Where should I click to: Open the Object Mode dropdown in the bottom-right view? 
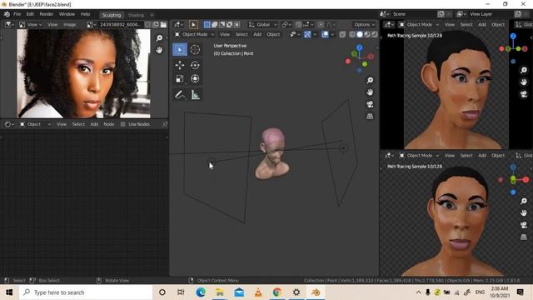pos(420,156)
